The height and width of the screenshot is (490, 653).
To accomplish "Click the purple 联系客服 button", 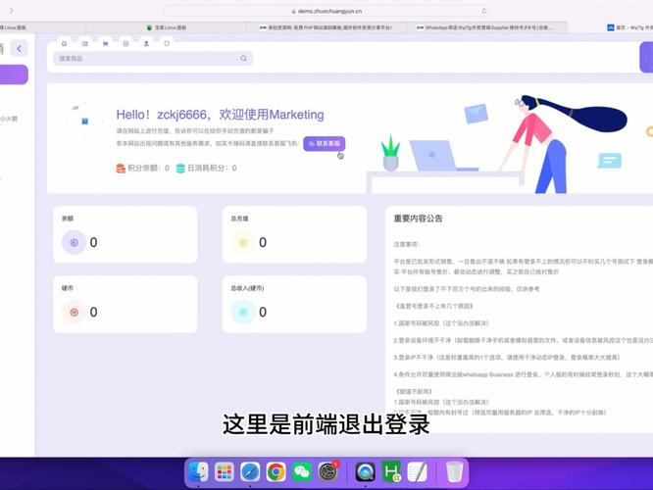I will (324, 144).
